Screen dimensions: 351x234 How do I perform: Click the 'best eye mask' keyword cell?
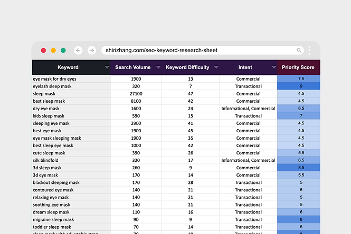point(71,131)
